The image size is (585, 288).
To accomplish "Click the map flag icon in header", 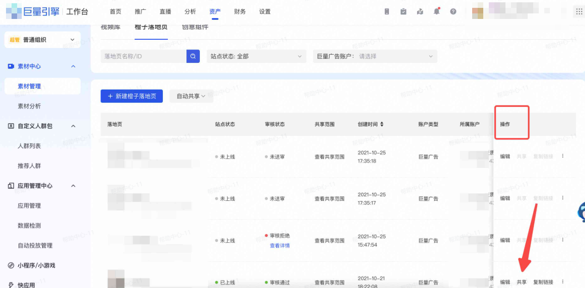I will pyautogui.click(x=420, y=12).
